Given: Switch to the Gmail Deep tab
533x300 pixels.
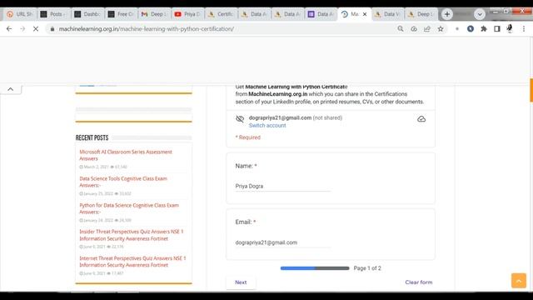Looking at the screenshot, I should click(154, 14).
